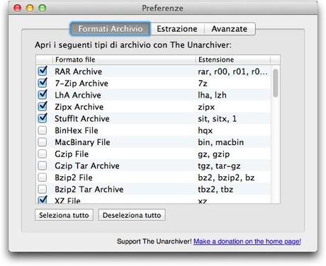Open the Estrazione tab
This screenshot has width=326, height=266.
coord(177,29)
